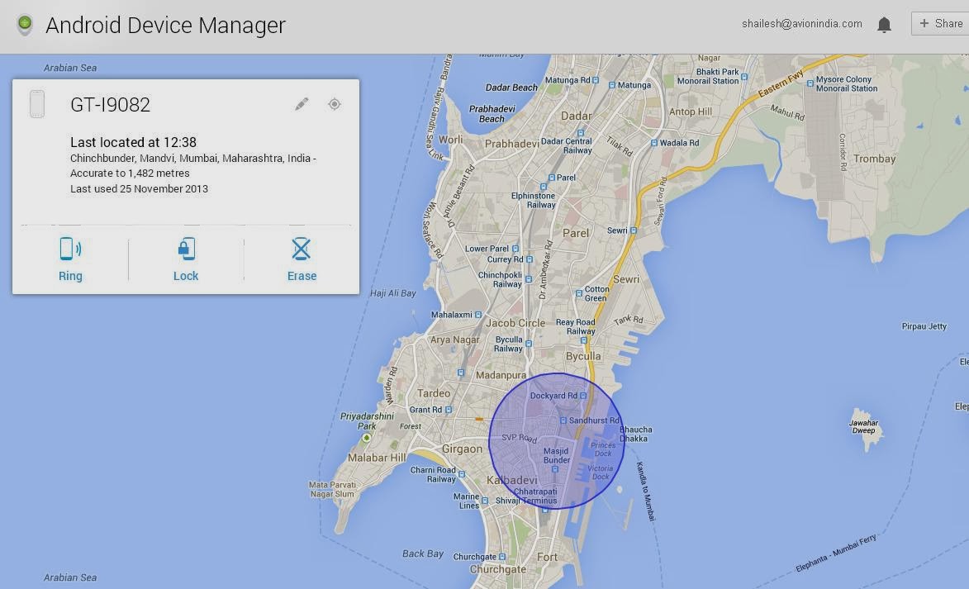Click Pirpau Jetty label on map
This screenshot has height=589, width=969.
click(924, 326)
